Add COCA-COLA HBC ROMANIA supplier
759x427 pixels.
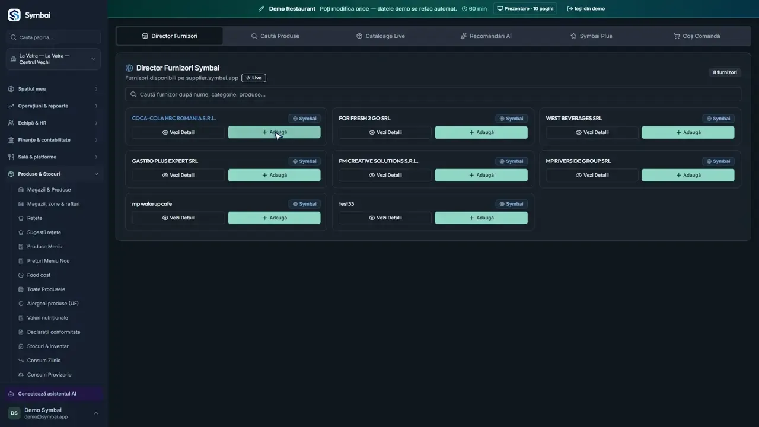click(x=275, y=132)
